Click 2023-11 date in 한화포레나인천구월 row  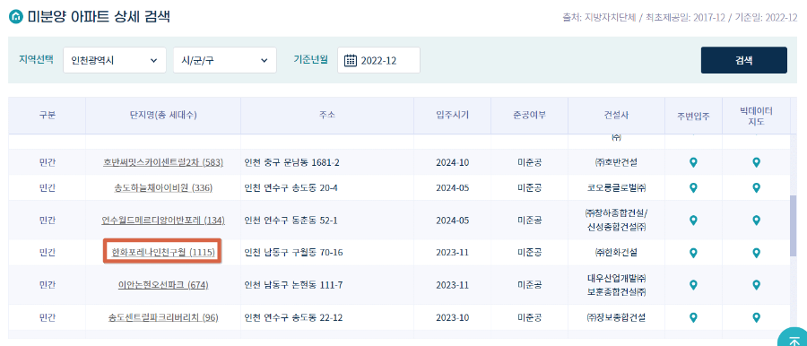coord(453,253)
